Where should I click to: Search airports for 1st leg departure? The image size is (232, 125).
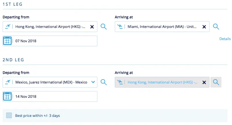point(104,27)
